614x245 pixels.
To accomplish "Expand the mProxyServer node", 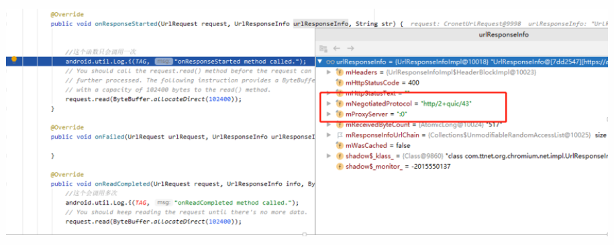I will (329, 114).
